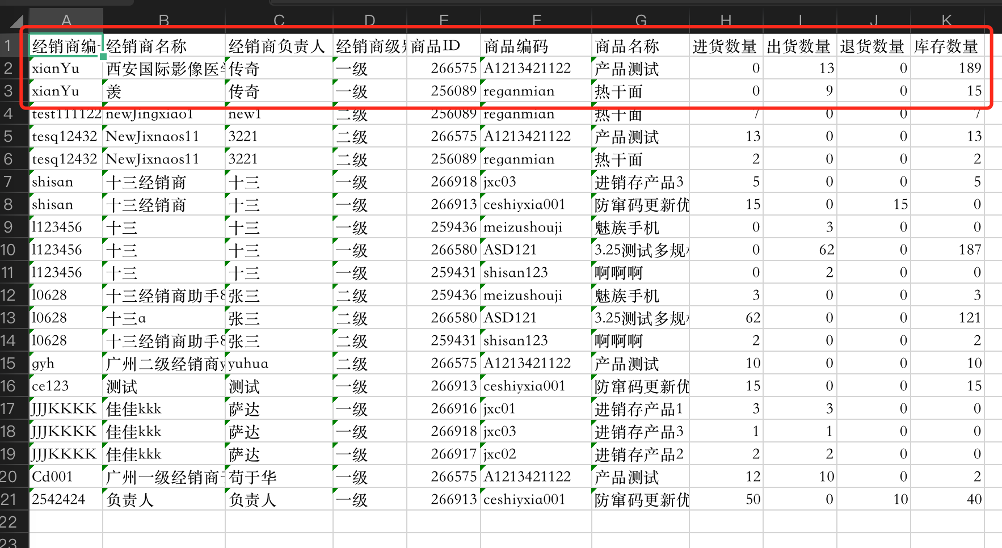Select jxc03 cell in row 18

(x=536, y=431)
